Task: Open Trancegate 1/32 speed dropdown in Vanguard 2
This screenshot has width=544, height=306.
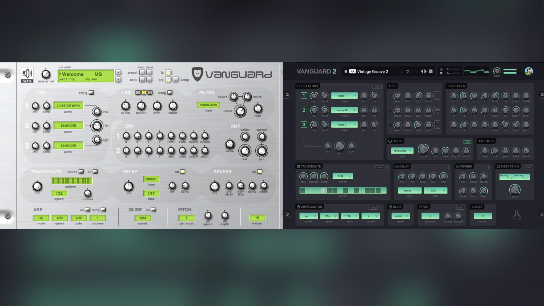Action: [x=343, y=176]
